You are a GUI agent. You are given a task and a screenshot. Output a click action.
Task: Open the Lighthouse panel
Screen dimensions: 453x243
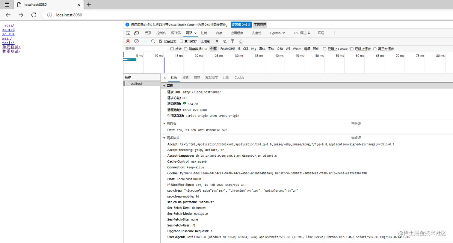point(278,33)
